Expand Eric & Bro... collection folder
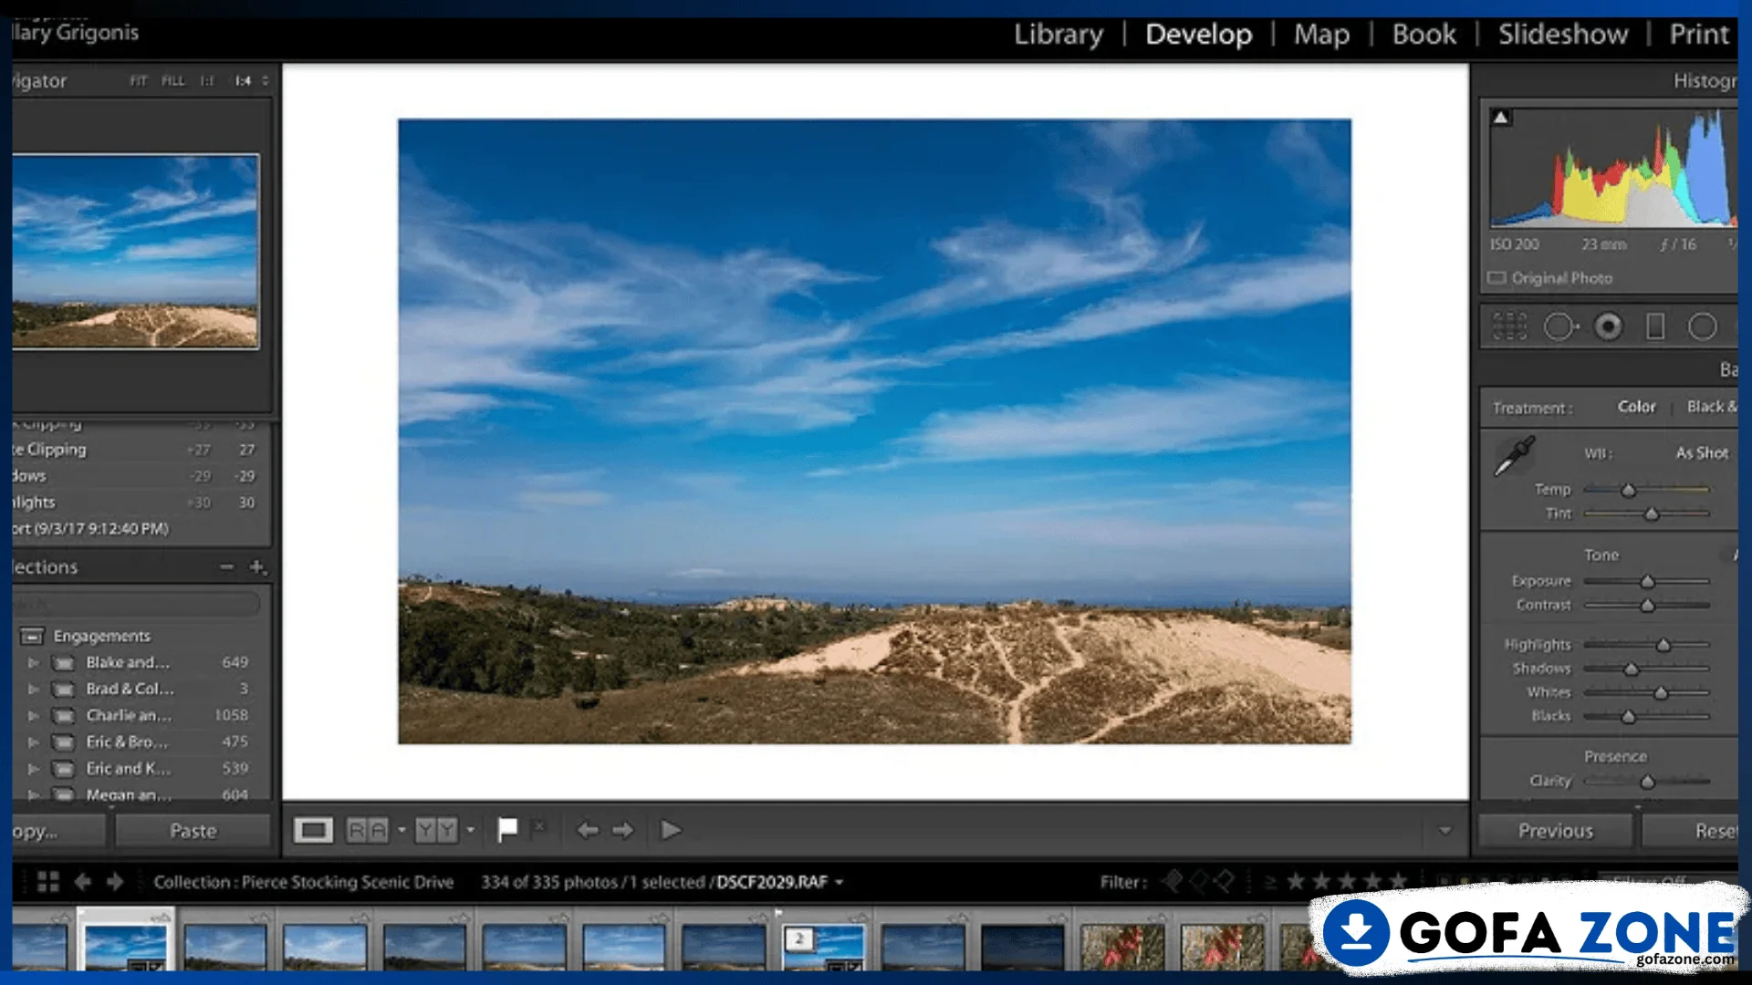Screen dimensions: 1752x985 (x=33, y=742)
